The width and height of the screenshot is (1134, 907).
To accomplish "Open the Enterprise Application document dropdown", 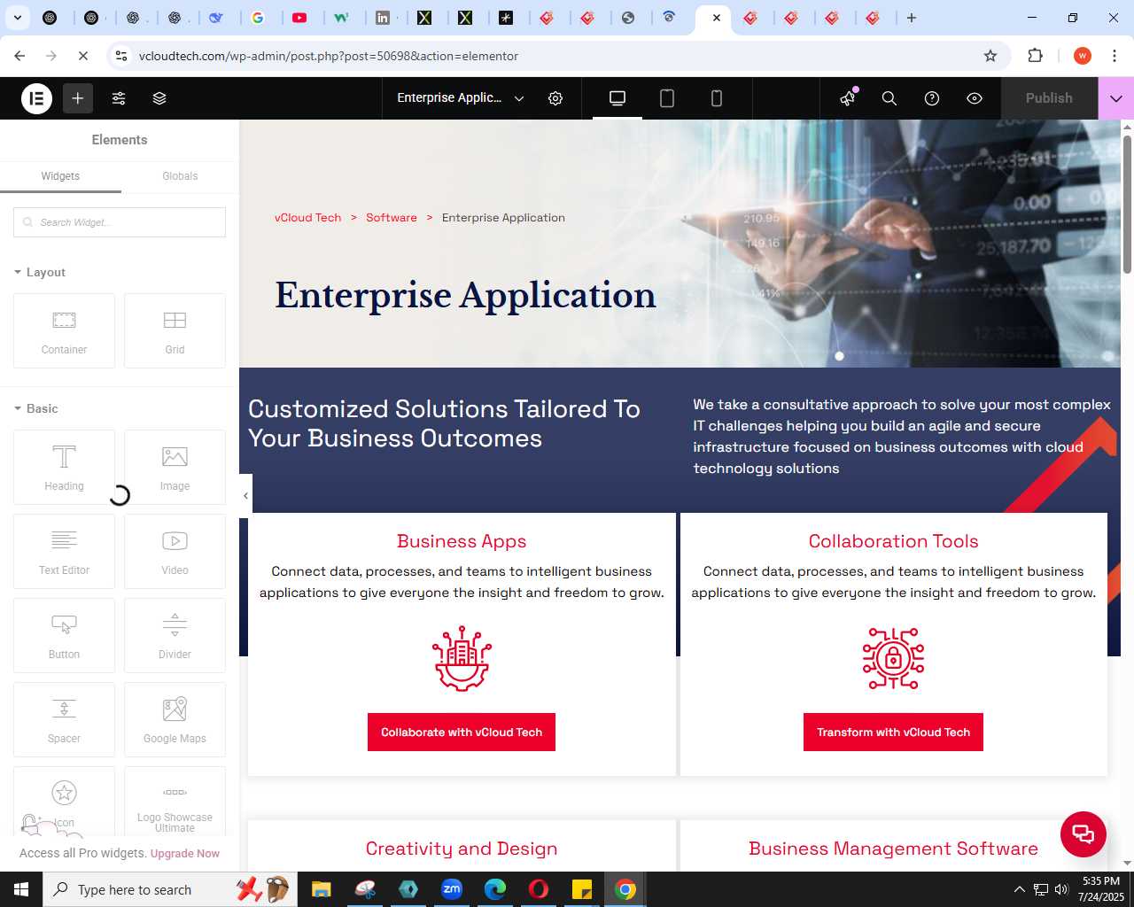I will click(x=460, y=98).
